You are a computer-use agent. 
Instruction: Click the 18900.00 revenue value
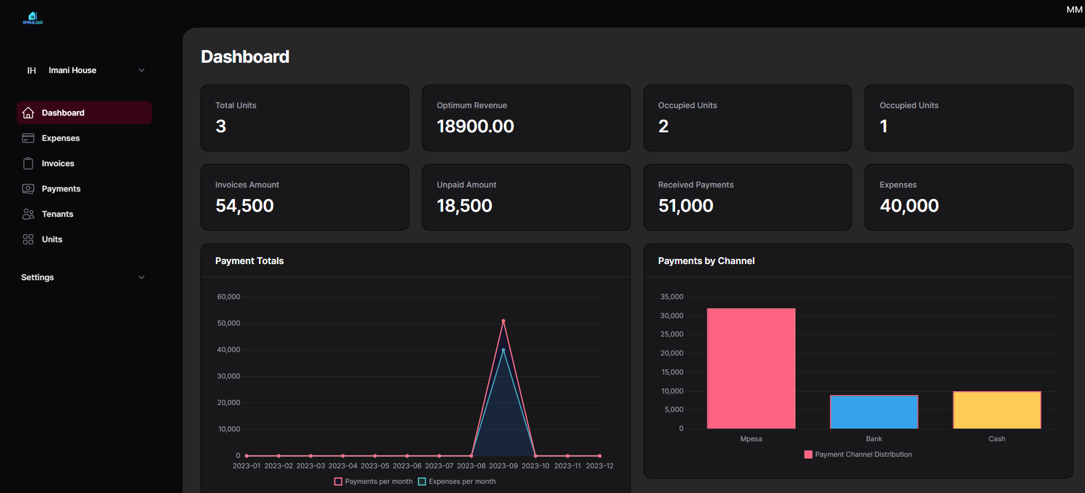[x=475, y=126]
